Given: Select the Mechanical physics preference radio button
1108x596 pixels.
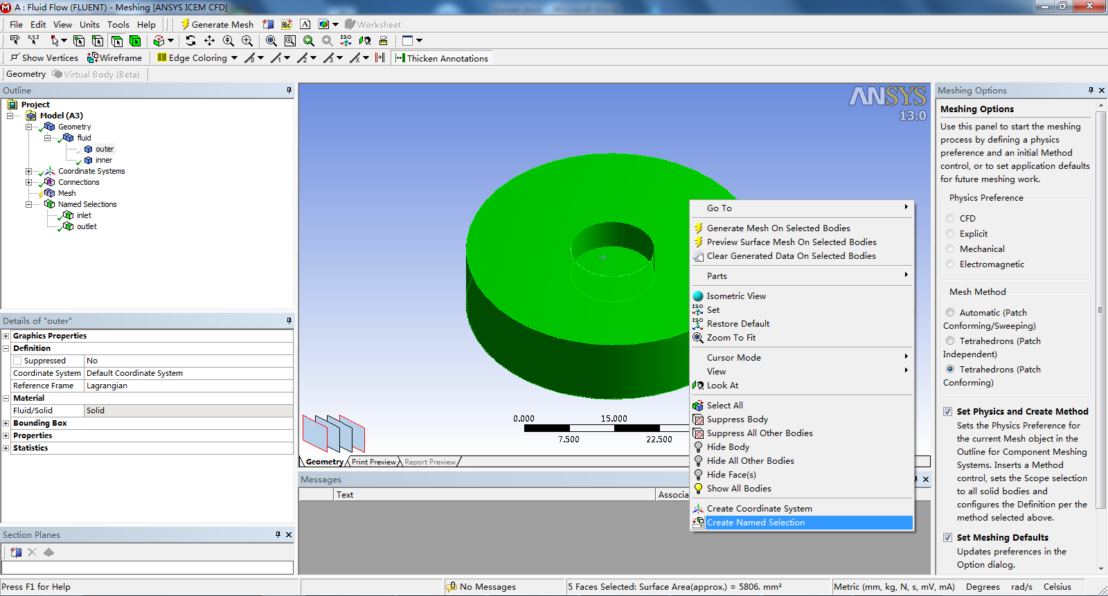Looking at the screenshot, I should pos(950,249).
